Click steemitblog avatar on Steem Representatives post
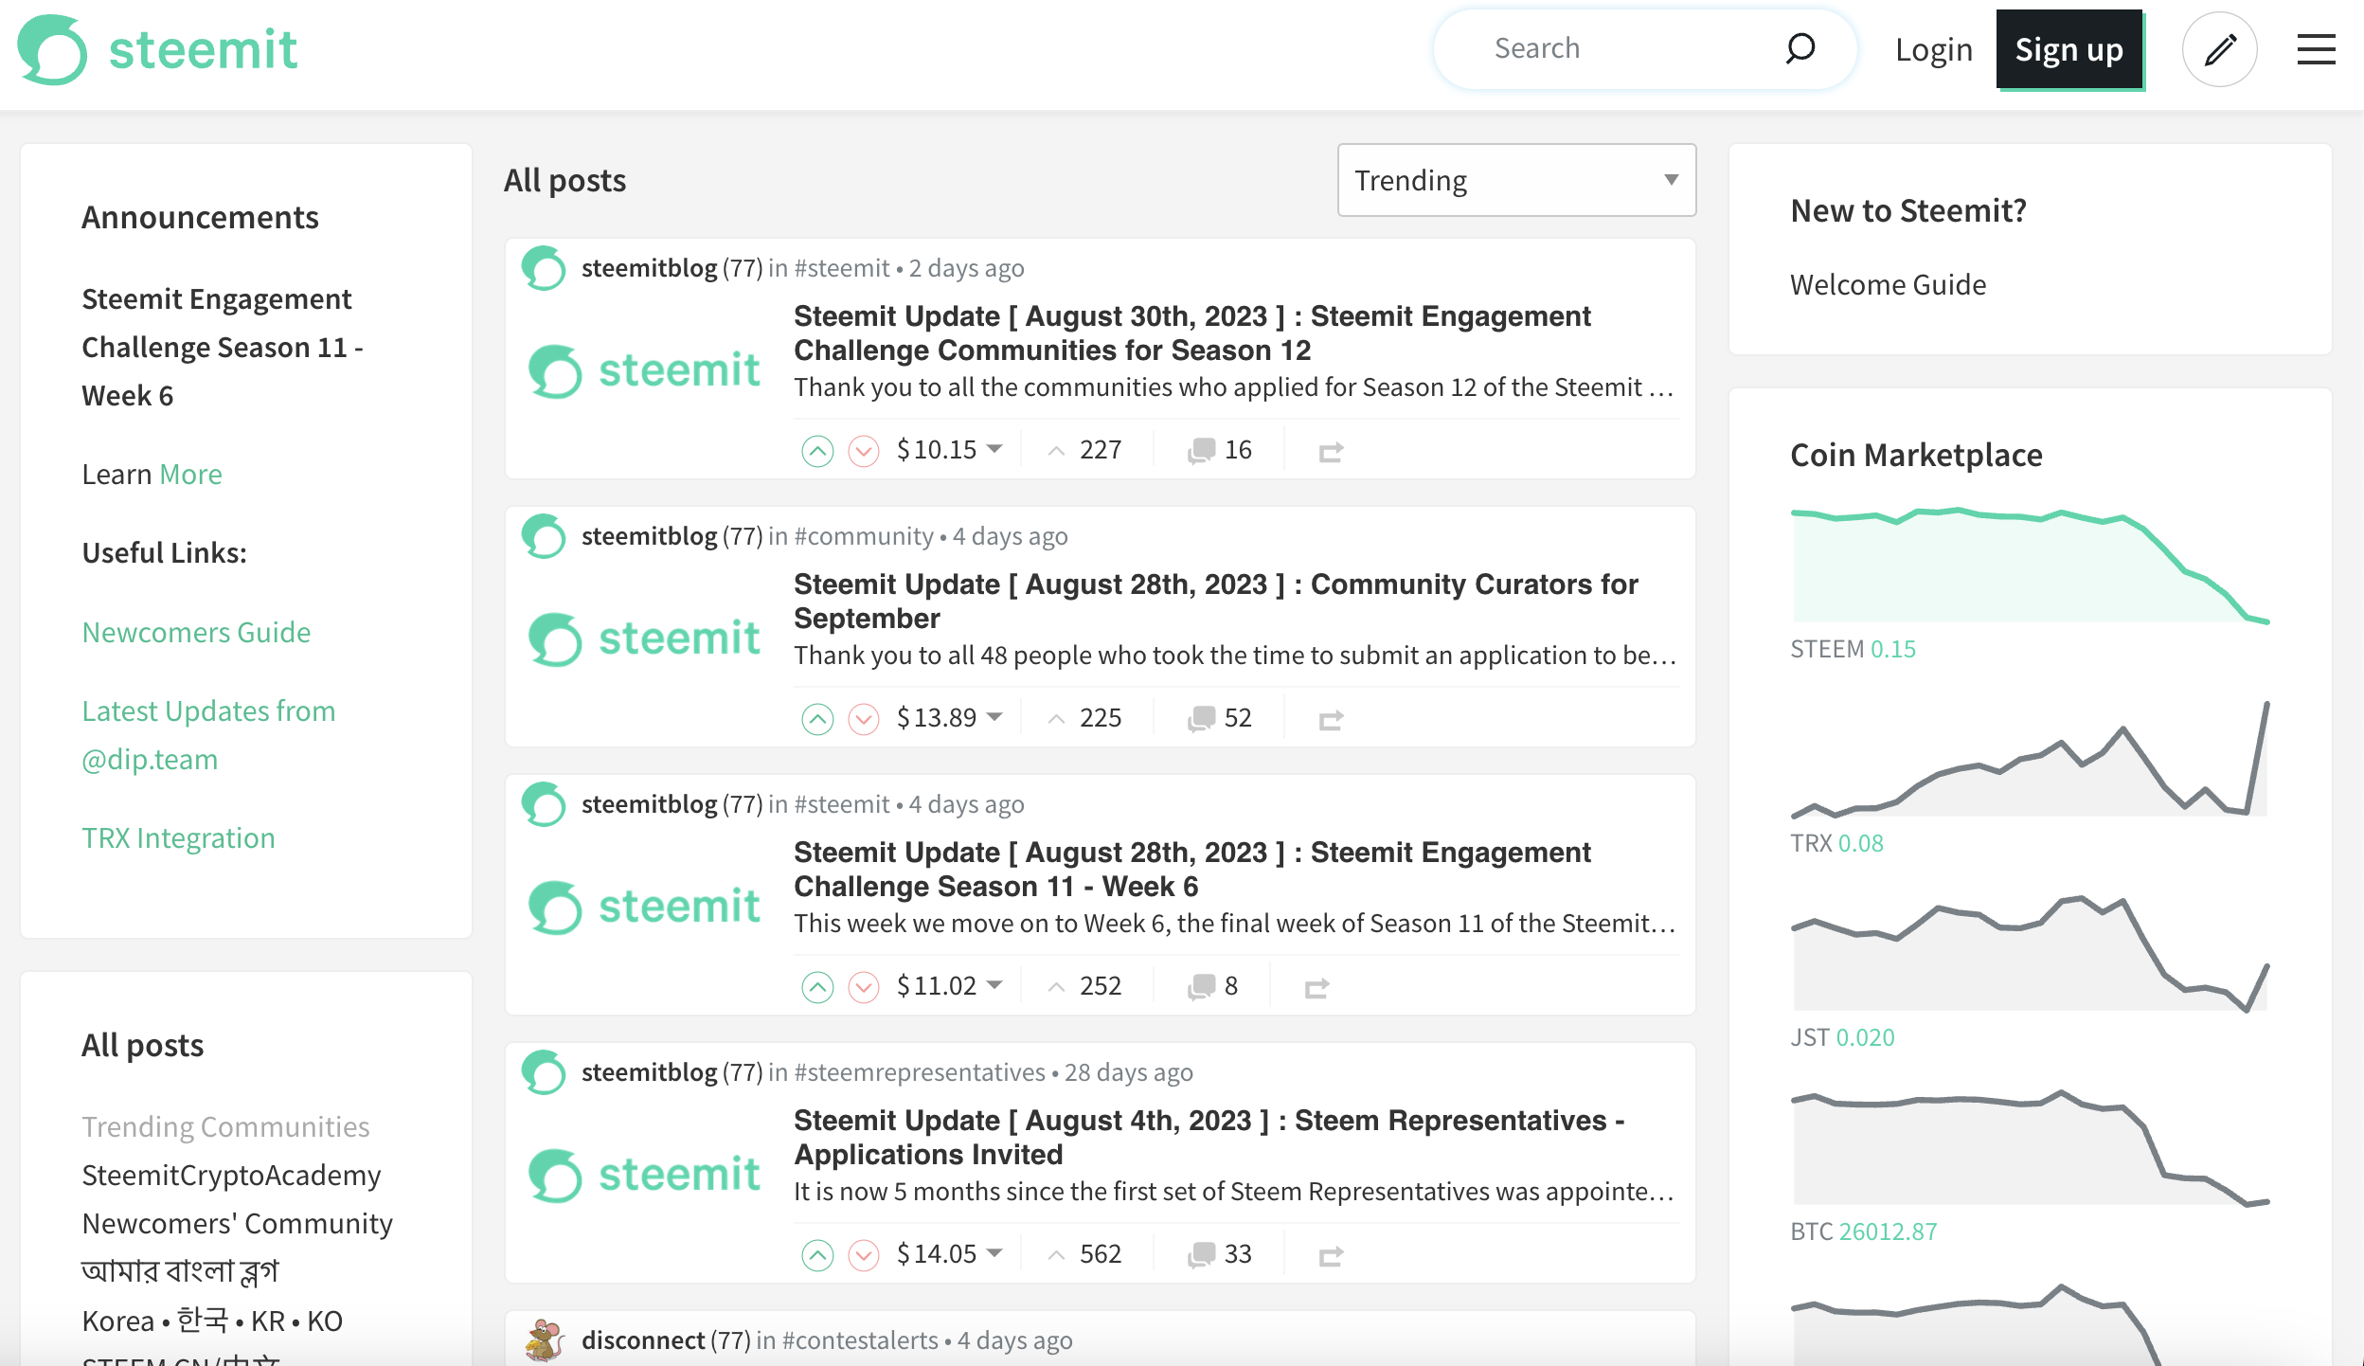2364x1366 pixels. tap(545, 1072)
